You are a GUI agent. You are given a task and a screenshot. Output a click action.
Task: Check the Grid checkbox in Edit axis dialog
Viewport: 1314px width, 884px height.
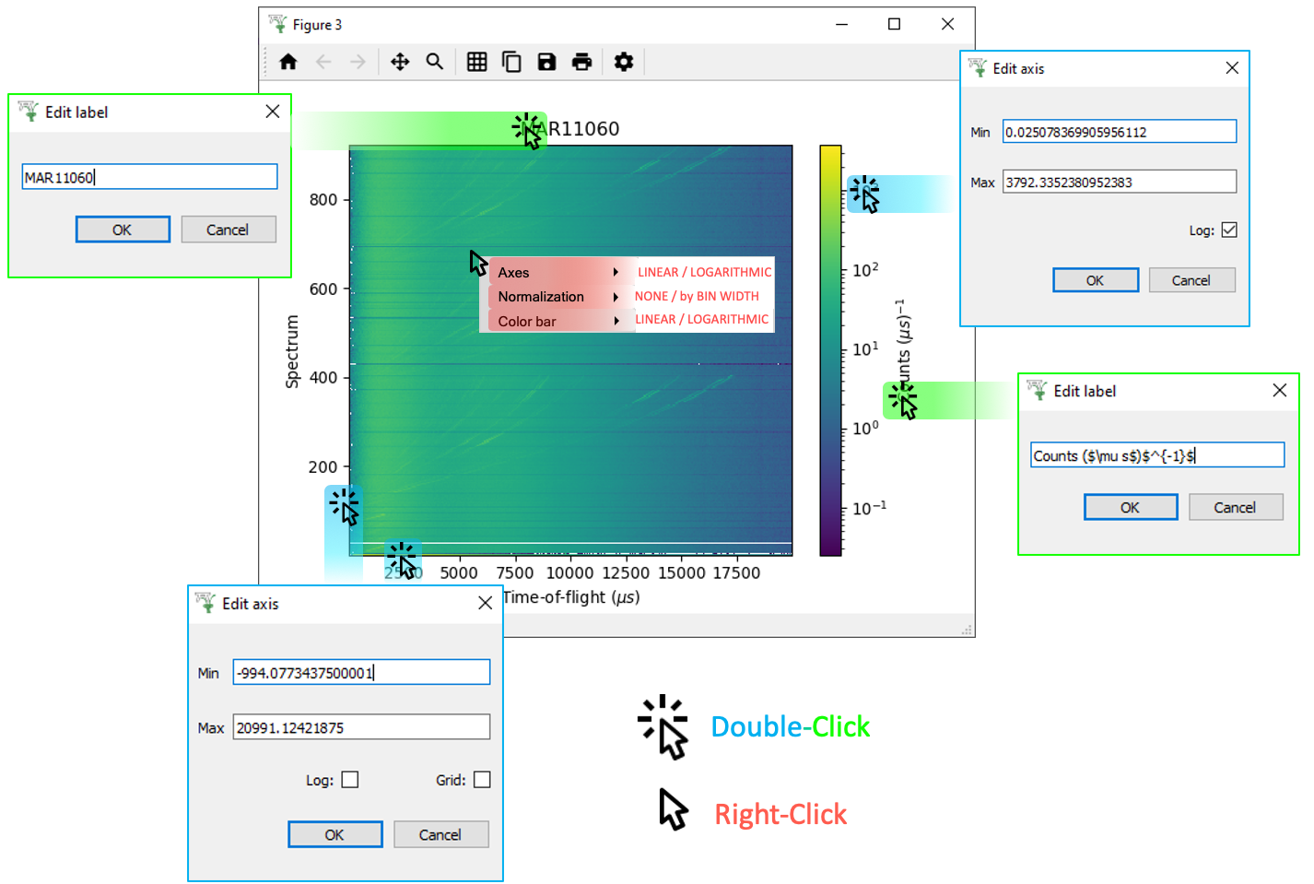pyautogui.click(x=483, y=779)
